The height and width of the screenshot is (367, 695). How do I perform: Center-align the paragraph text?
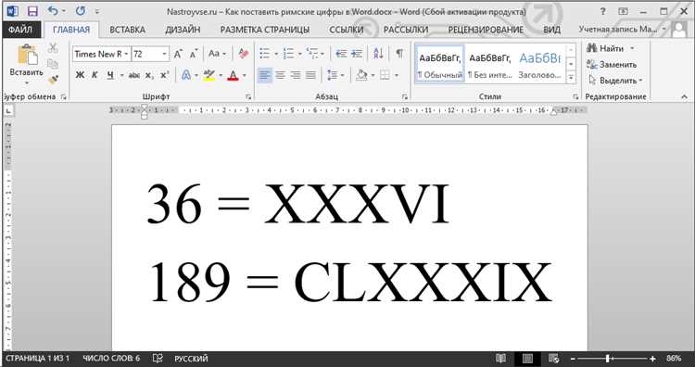click(280, 75)
